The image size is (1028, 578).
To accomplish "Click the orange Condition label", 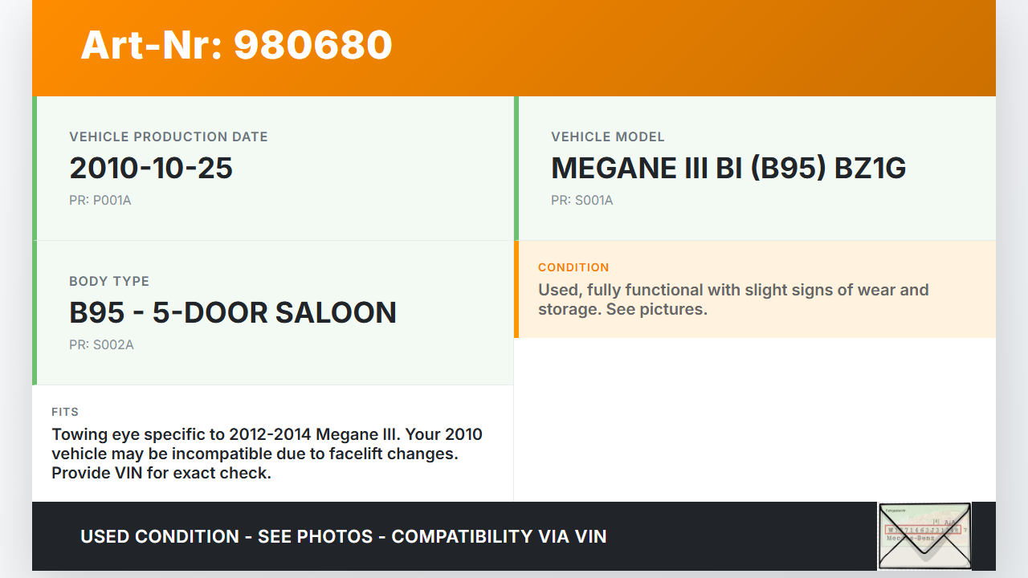I will click(x=573, y=267).
